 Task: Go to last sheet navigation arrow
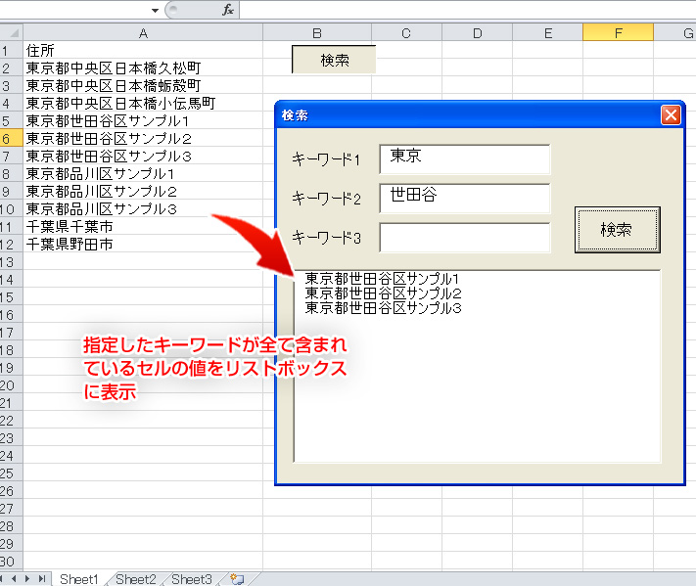tap(42, 578)
